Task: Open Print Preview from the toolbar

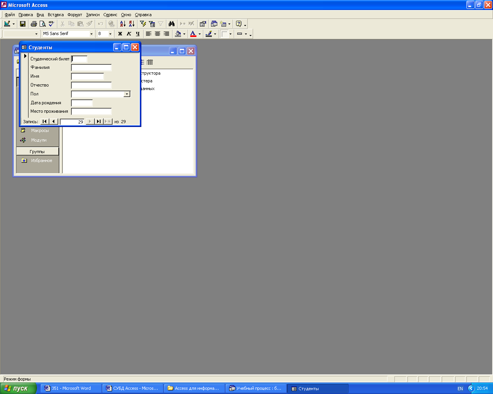Action: pos(42,24)
